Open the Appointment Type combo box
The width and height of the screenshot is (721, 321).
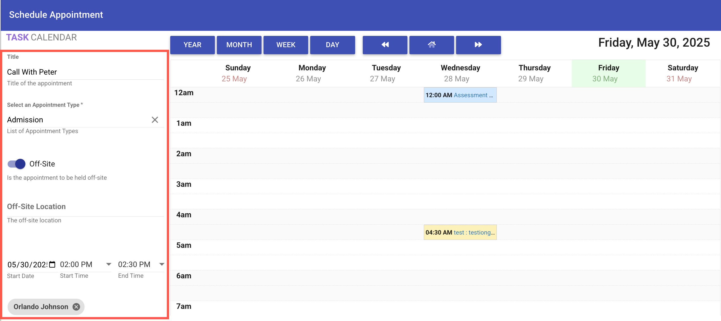click(x=76, y=120)
